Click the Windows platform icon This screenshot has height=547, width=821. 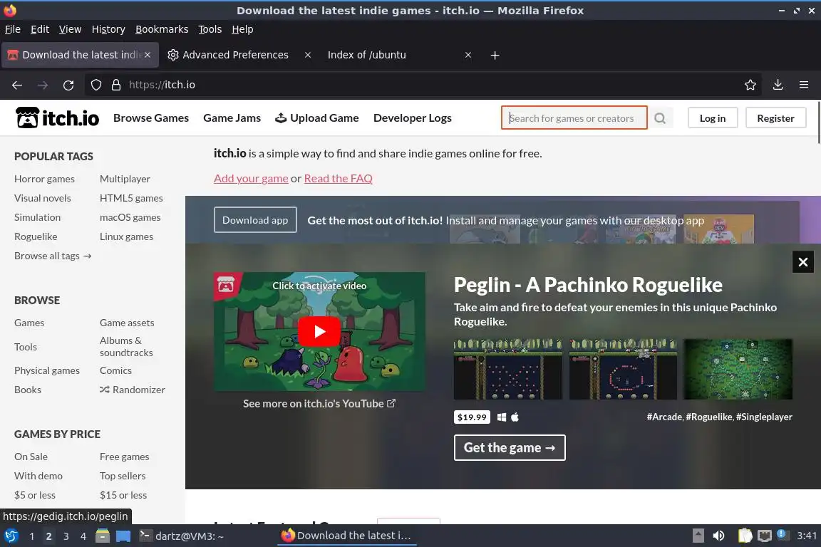(502, 417)
